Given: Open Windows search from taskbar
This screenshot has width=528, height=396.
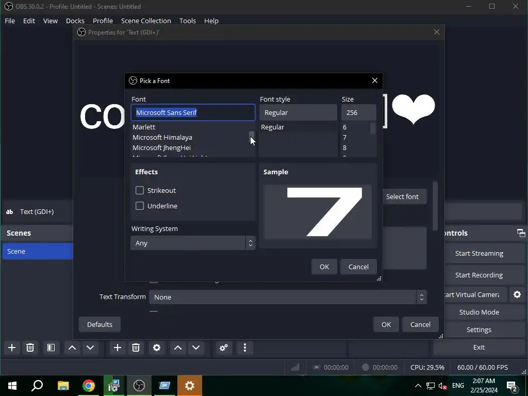Looking at the screenshot, I should click(37, 386).
